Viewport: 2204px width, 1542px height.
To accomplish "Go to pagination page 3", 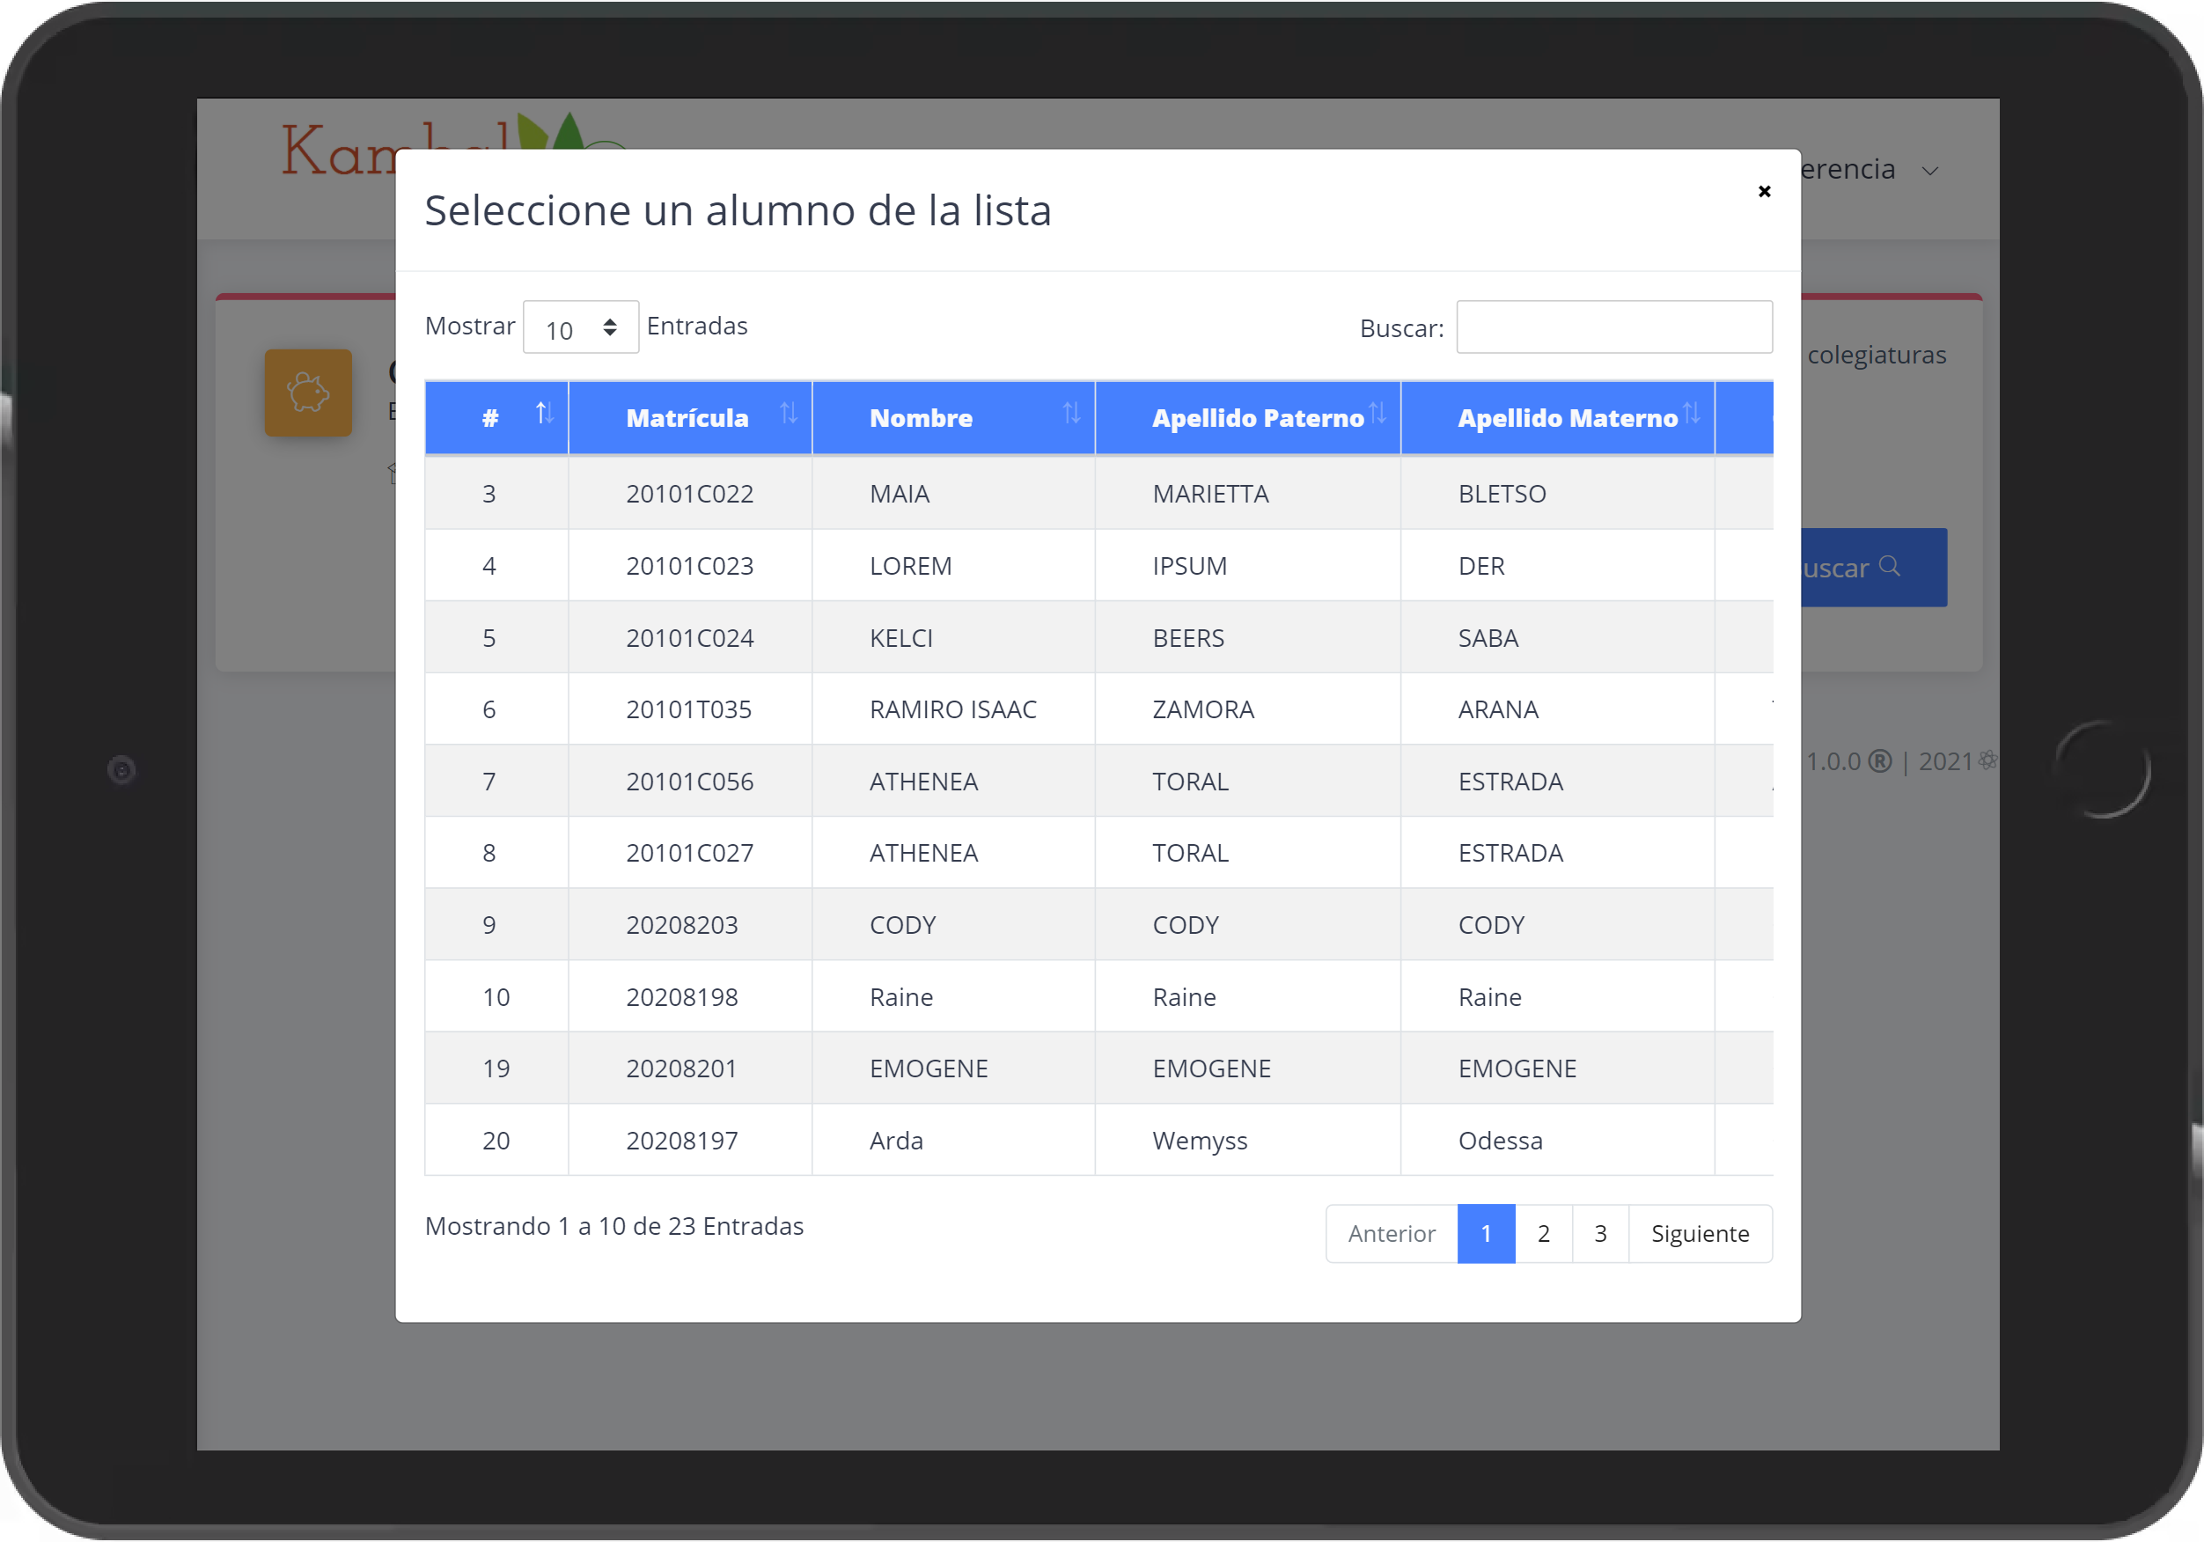I will (1599, 1233).
